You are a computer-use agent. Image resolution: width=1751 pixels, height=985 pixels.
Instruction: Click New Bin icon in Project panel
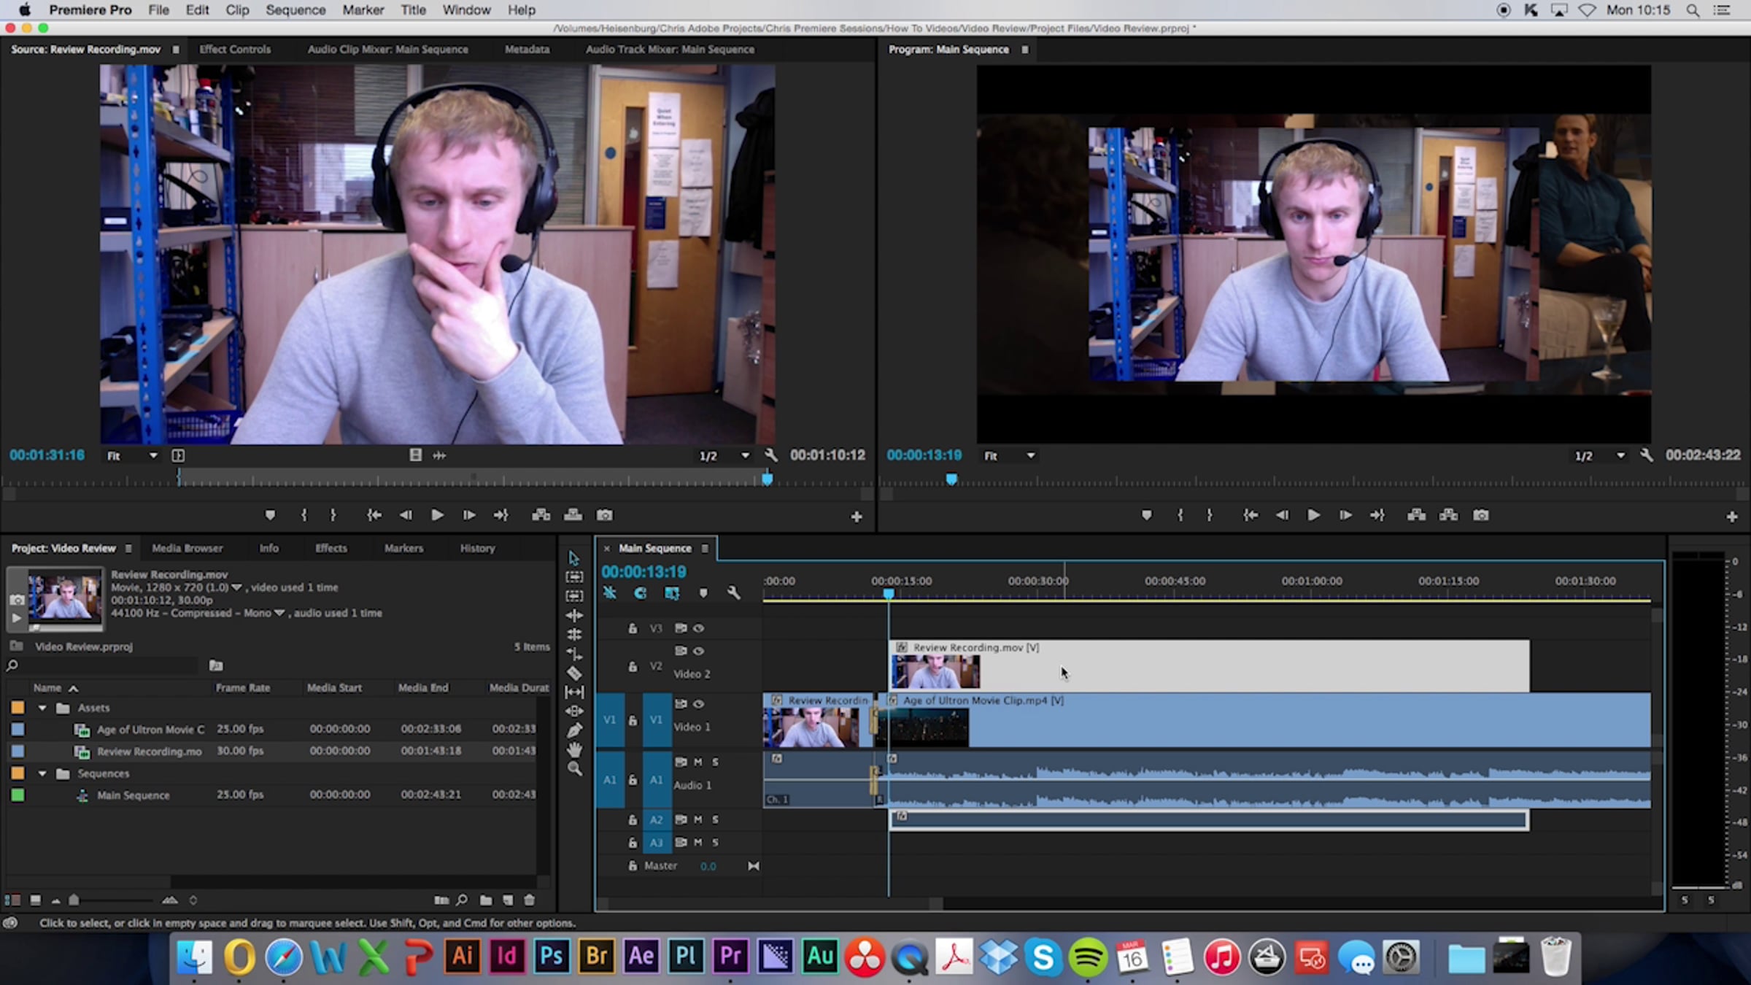coord(485,900)
